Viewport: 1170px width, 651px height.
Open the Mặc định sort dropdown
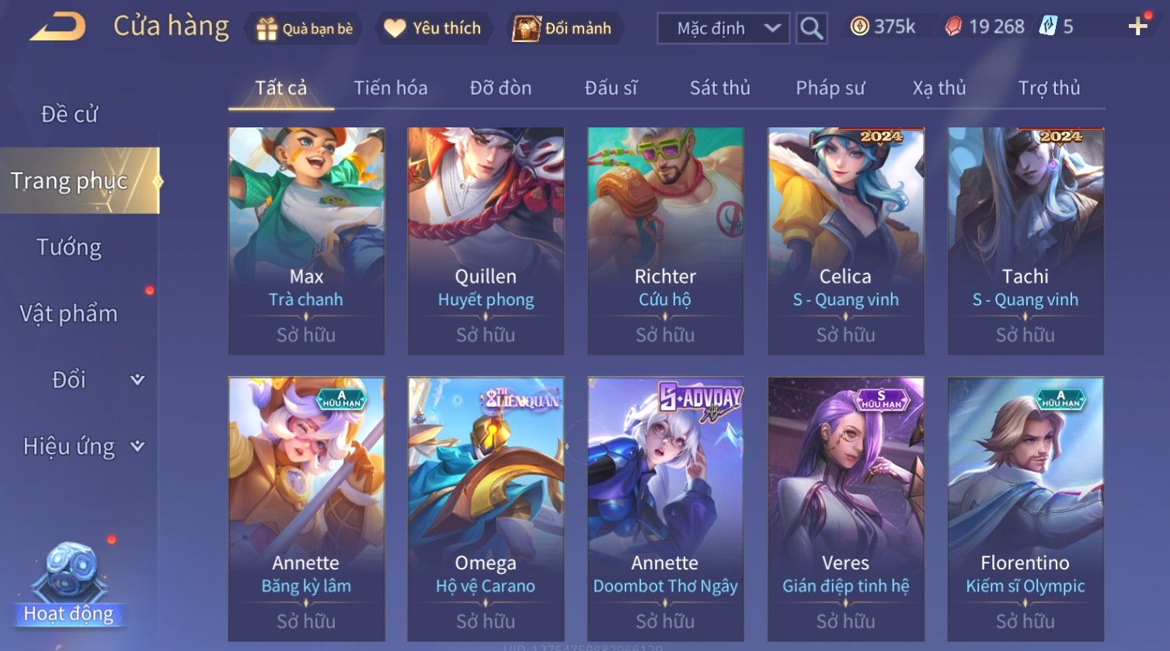(x=723, y=29)
